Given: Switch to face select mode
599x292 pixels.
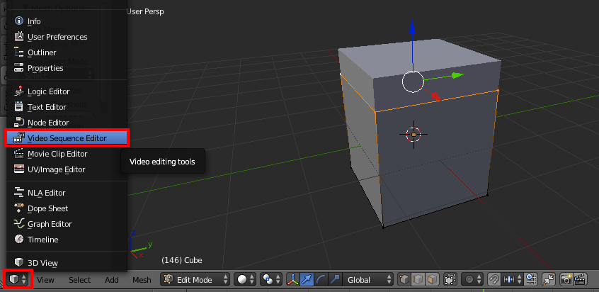Looking at the screenshot, I should [x=432, y=280].
